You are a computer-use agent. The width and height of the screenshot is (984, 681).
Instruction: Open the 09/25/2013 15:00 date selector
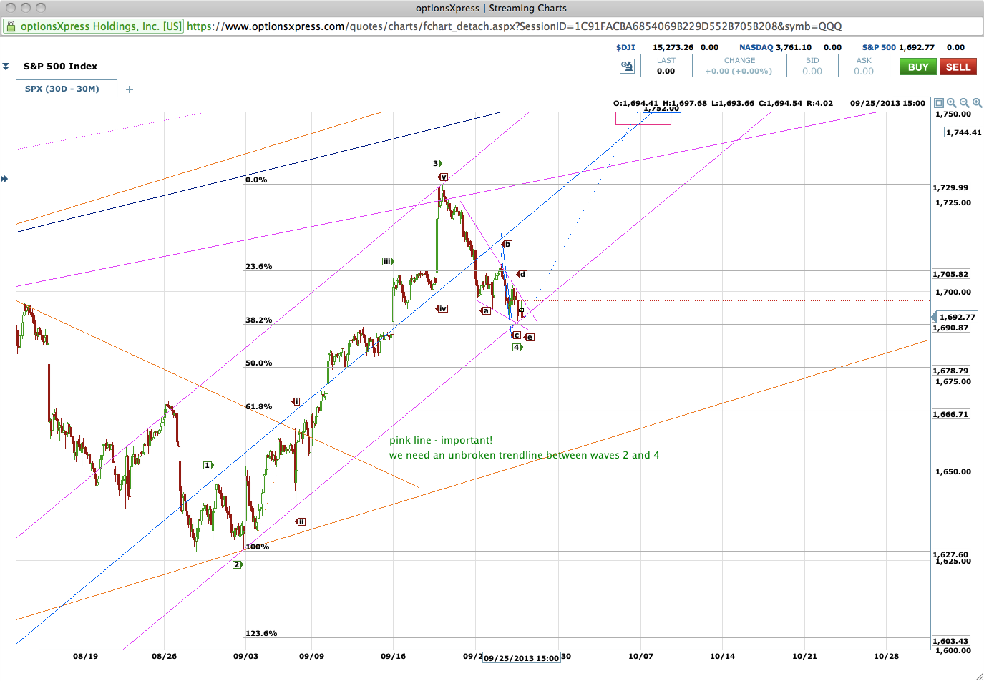pyautogui.click(x=522, y=658)
